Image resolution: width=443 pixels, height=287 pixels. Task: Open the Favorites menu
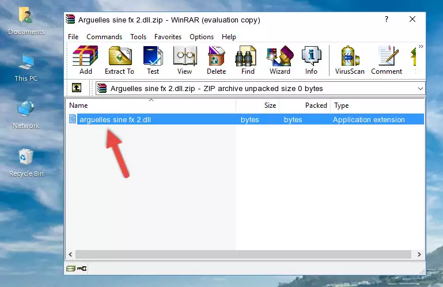click(168, 37)
